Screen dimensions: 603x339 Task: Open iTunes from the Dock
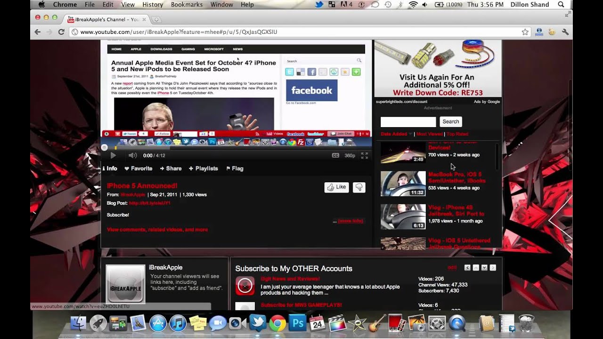coord(178,323)
